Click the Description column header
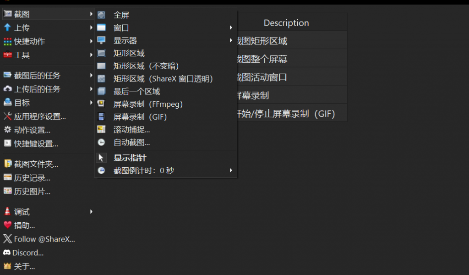The width and height of the screenshot is (469, 275). (286, 22)
